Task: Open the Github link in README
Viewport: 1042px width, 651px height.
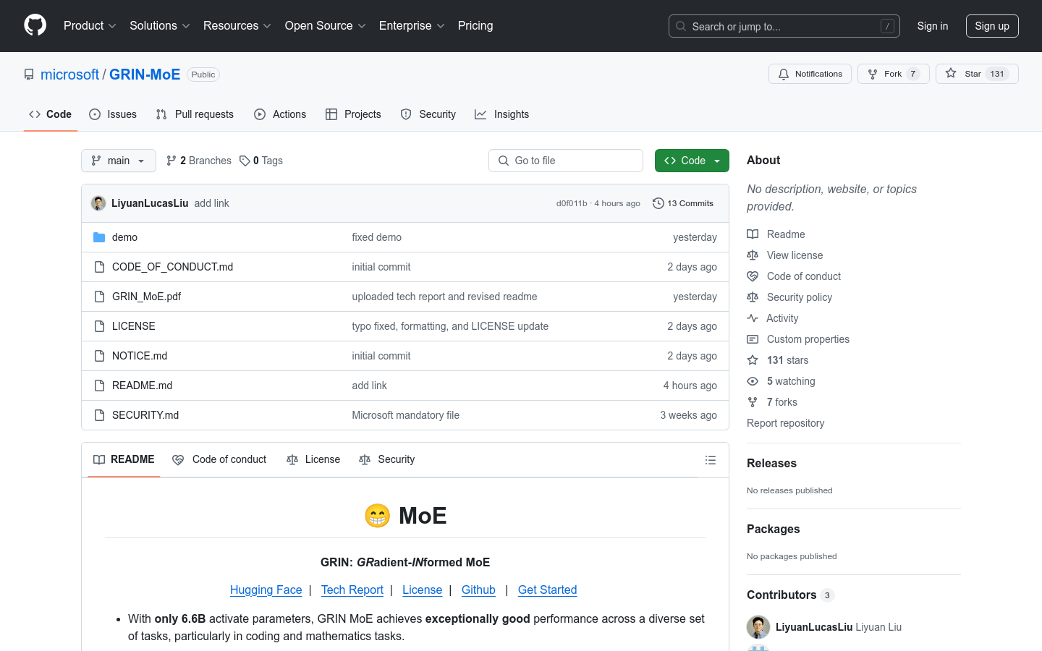Action: point(478,590)
